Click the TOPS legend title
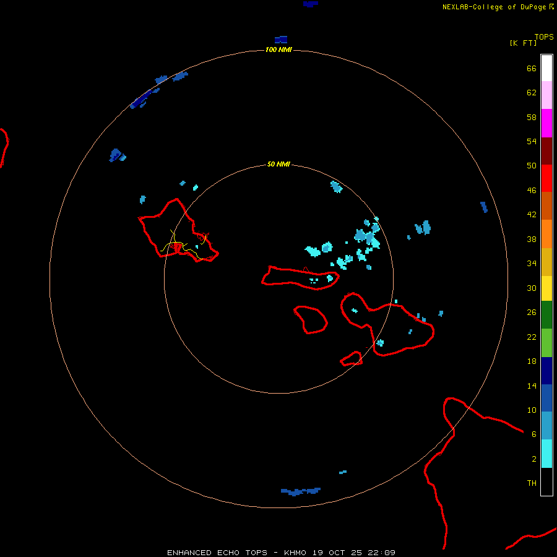The width and height of the screenshot is (557, 557). point(544,37)
